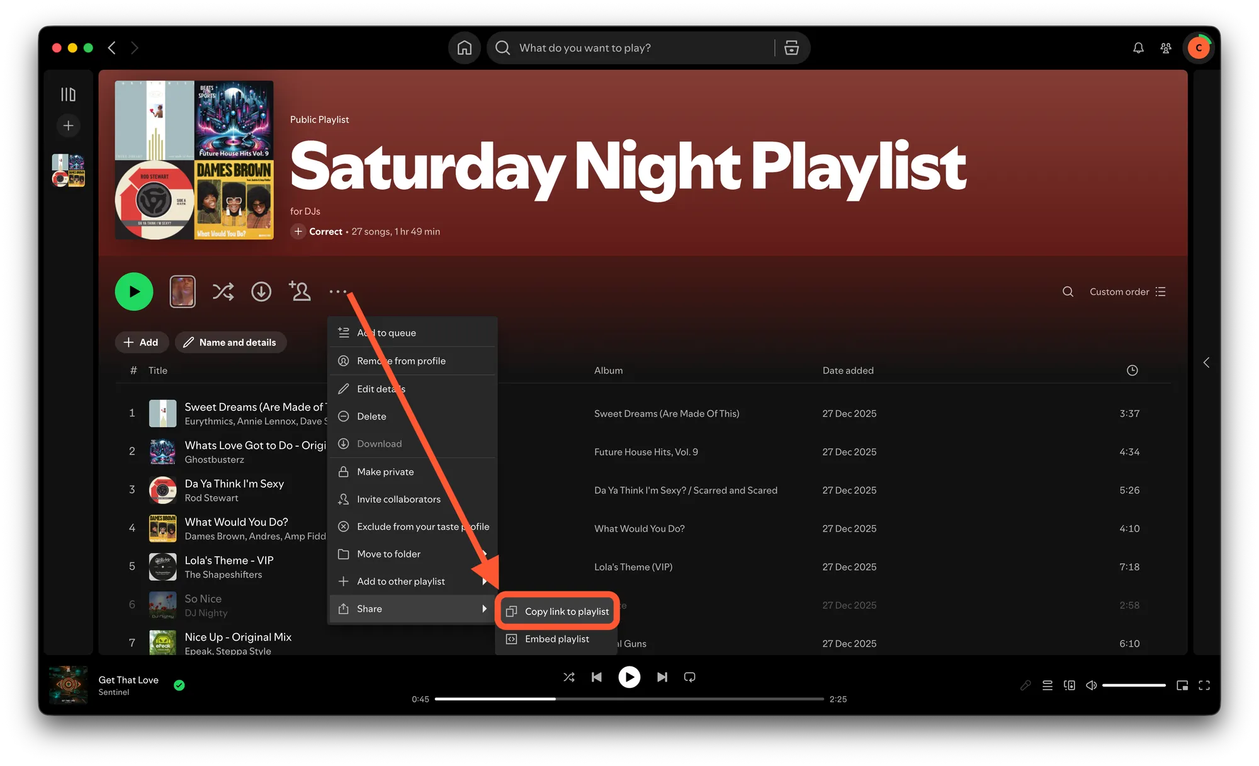Sort by the duration clock header
The width and height of the screenshot is (1259, 766).
click(x=1132, y=370)
